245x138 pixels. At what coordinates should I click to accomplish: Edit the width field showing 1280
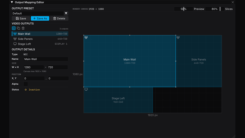pos(34,67)
